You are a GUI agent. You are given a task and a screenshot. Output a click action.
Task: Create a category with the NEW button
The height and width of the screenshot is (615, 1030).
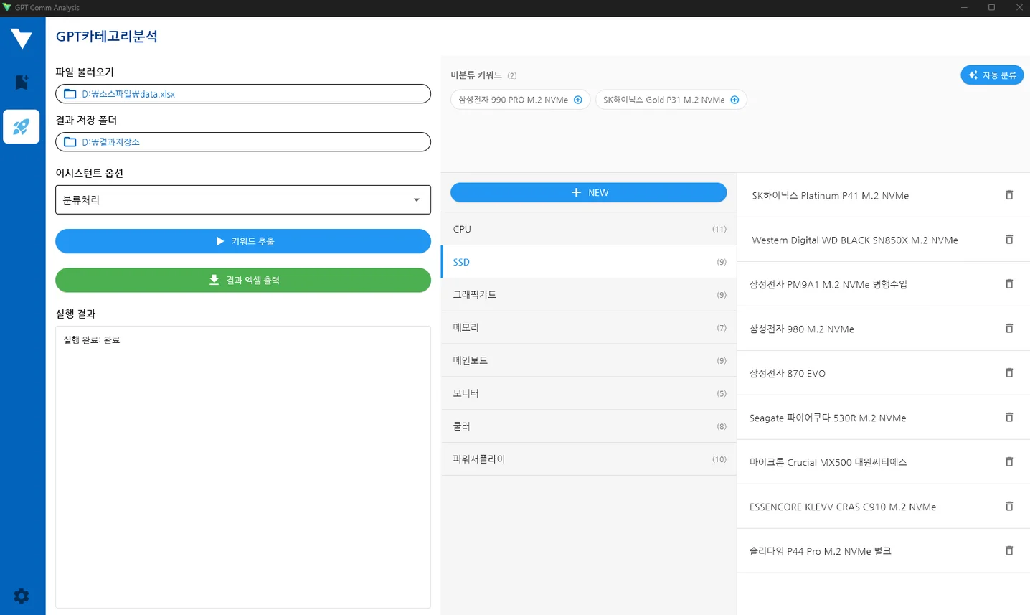(588, 192)
